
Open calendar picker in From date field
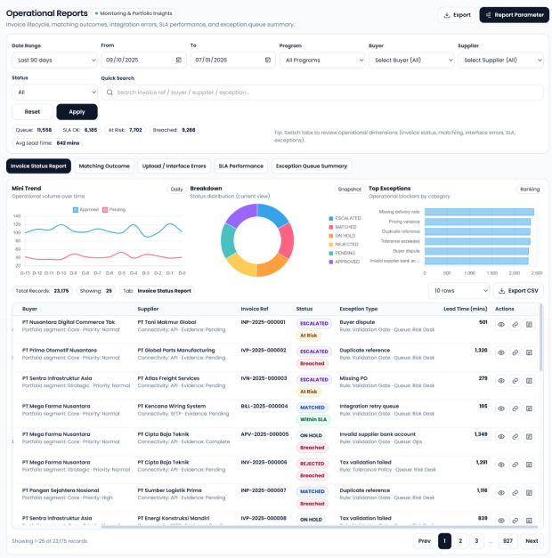[179, 60]
